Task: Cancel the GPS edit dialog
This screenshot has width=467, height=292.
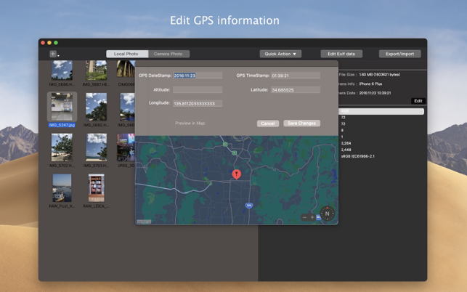Action: pyautogui.click(x=268, y=123)
